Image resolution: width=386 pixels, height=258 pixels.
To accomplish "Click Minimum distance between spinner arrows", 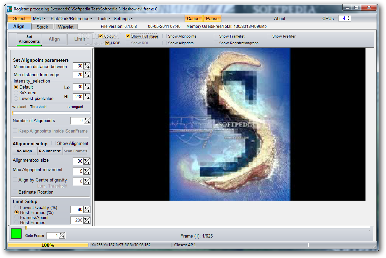I will click(87, 66).
